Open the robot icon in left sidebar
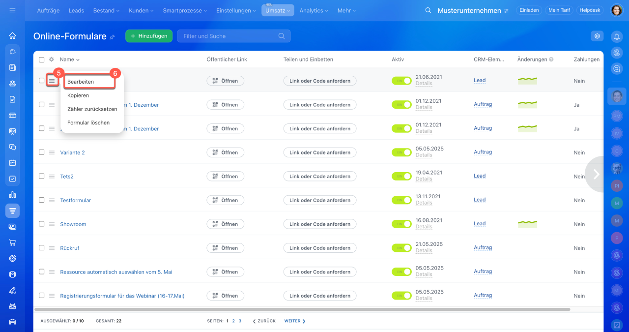 tap(12, 306)
